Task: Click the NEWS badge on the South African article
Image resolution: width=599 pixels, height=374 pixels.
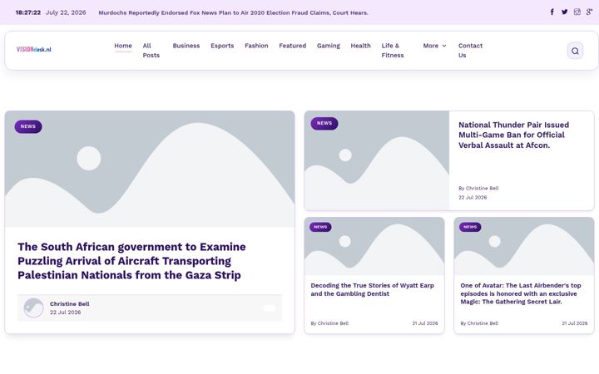Action: (x=28, y=126)
